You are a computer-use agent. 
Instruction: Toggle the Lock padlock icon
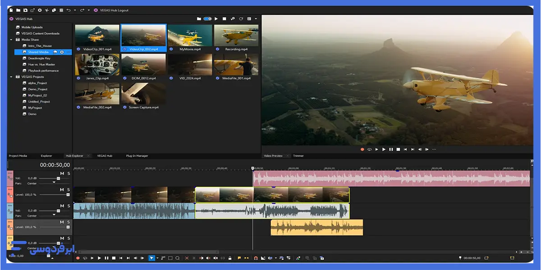click(230, 258)
